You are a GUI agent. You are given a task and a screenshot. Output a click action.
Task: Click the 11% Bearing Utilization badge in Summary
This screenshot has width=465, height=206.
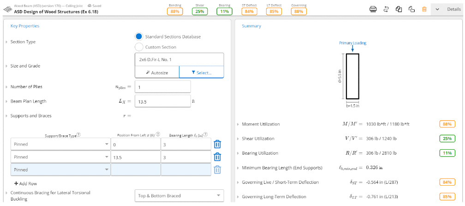click(x=447, y=153)
